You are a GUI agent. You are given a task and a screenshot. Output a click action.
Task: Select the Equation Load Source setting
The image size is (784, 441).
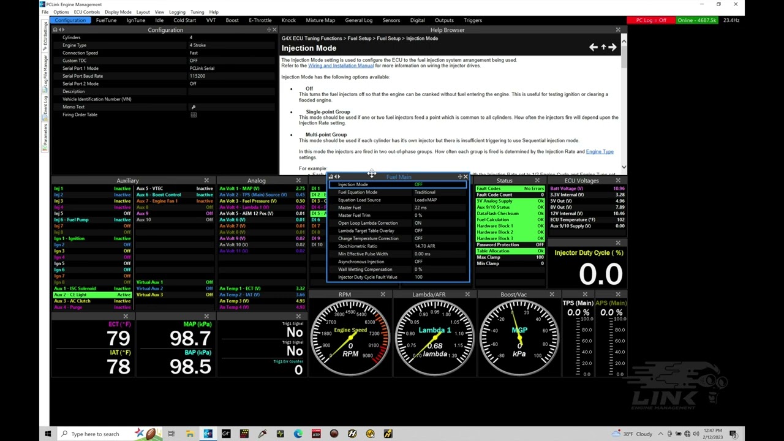(x=398, y=200)
